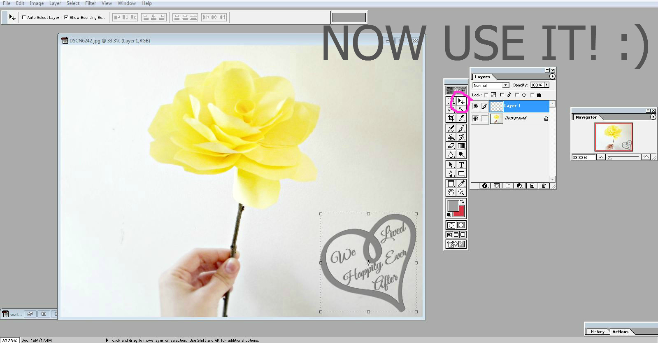Open new adjustment layer menu
The height and width of the screenshot is (343, 658).
520,186
